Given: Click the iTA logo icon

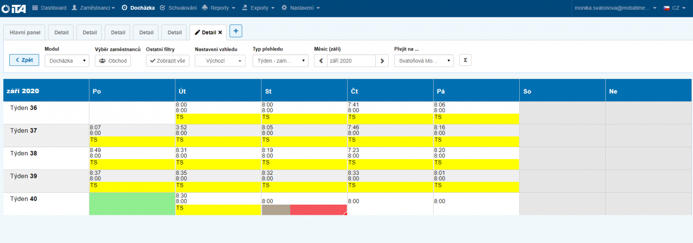Looking at the screenshot, I should (14, 8).
